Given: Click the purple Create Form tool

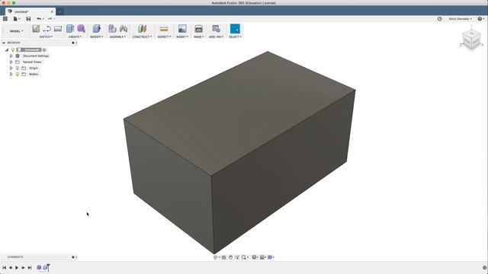Looking at the screenshot, I should [x=81, y=29].
